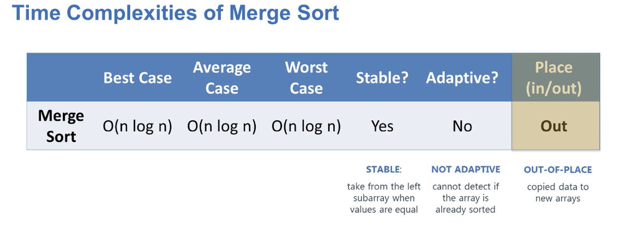Click the 'Stable?' header cell
The height and width of the screenshot is (226, 626).
coord(382,78)
